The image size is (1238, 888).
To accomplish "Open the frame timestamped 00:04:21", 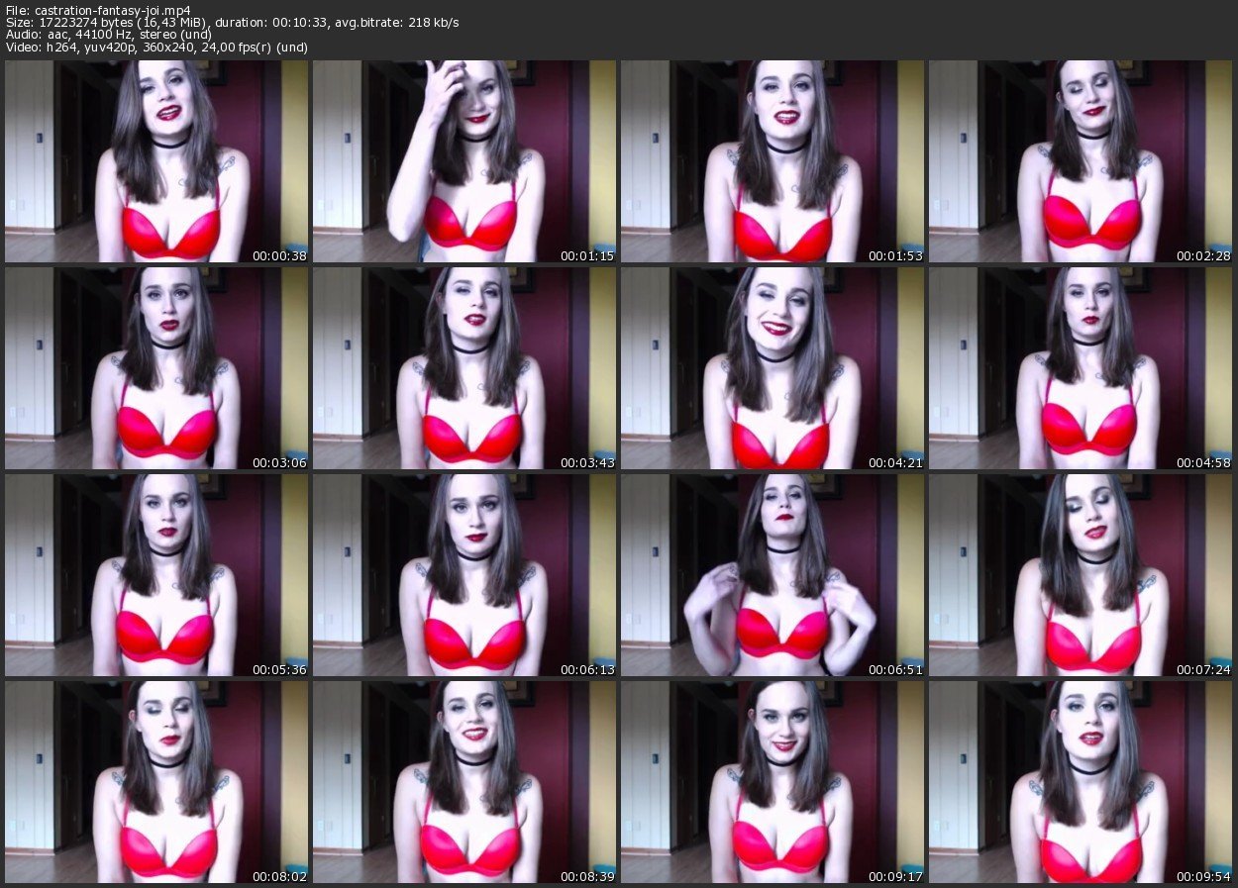I will click(x=772, y=368).
